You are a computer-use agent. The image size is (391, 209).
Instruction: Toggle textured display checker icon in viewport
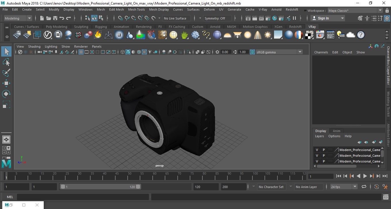144,52
